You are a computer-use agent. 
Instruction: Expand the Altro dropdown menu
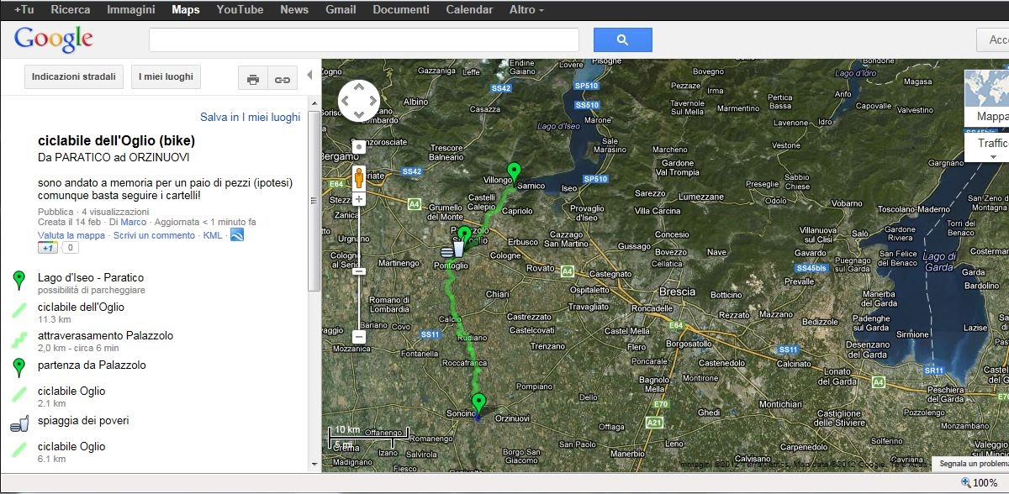[526, 10]
